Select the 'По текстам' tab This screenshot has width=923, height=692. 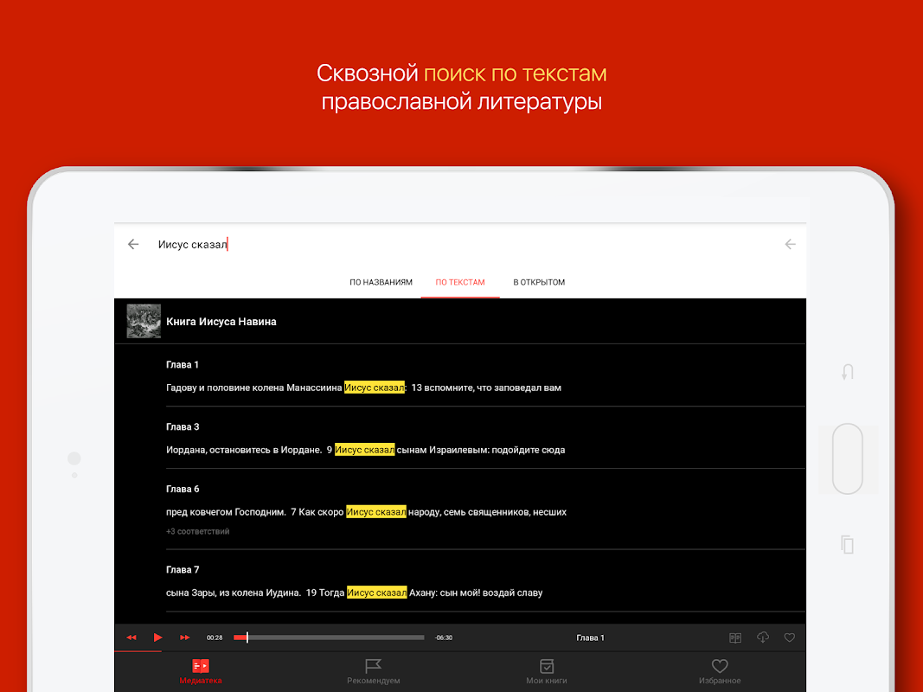click(x=460, y=283)
